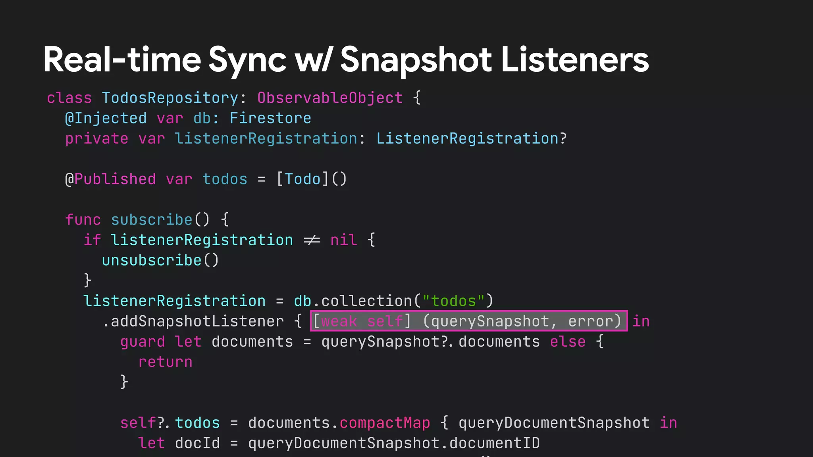
Task: Click 'compactMap' method name
Action: tap(385, 423)
